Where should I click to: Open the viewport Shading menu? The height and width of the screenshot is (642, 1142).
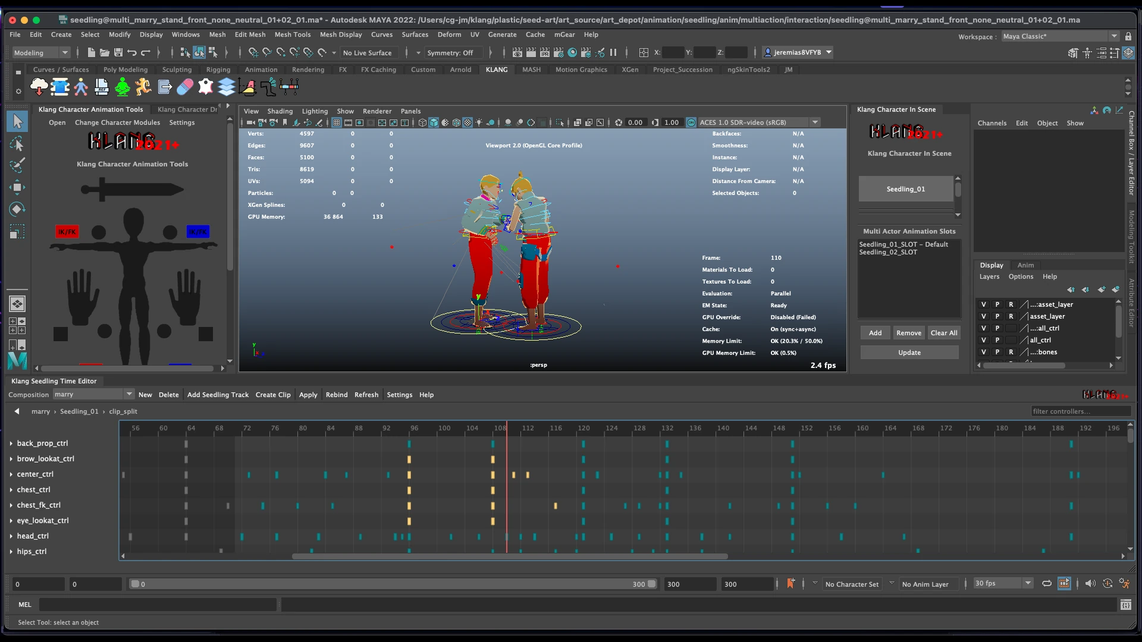[x=280, y=111]
